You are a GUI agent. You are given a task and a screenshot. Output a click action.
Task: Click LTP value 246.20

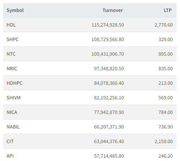click(x=165, y=156)
